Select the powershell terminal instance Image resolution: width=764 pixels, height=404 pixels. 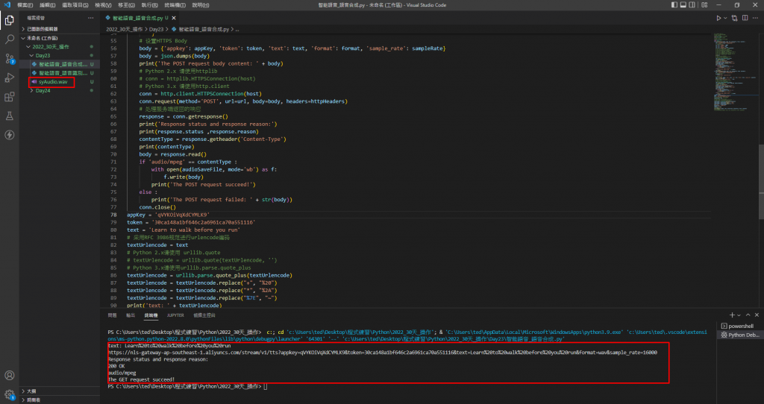(740, 326)
